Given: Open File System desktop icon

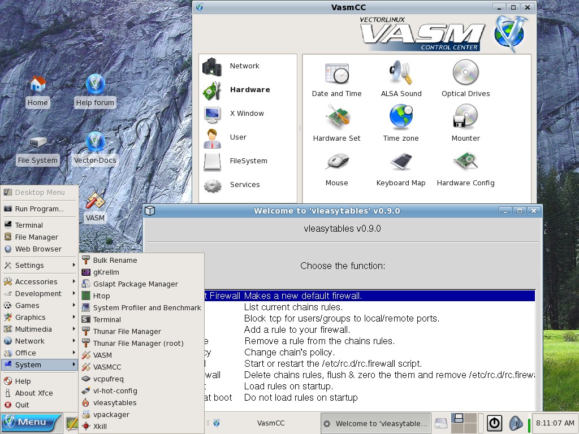Looking at the screenshot, I should tap(38, 150).
